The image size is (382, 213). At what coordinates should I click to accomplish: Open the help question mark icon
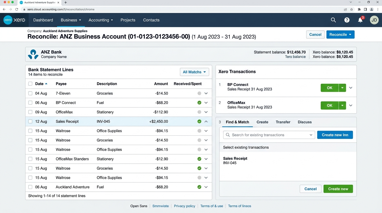pos(347,20)
